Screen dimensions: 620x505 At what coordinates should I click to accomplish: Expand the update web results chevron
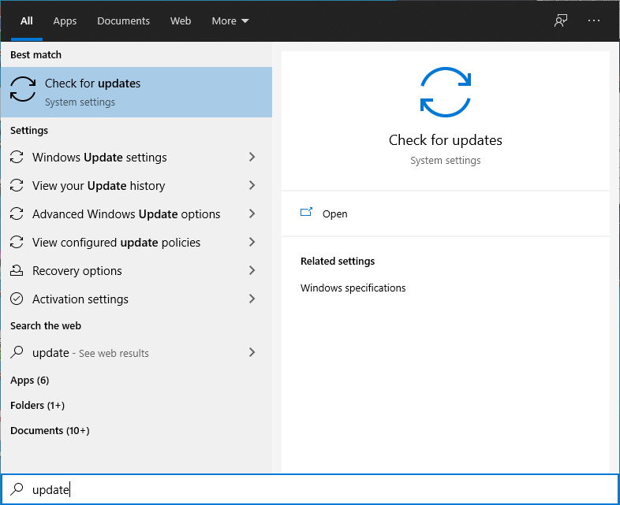pyautogui.click(x=252, y=352)
